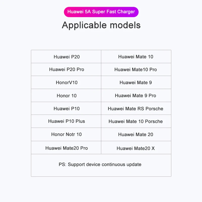Select the Huawei Mate 10 cell
This screenshot has width=202, height=202.
(136, 57)
